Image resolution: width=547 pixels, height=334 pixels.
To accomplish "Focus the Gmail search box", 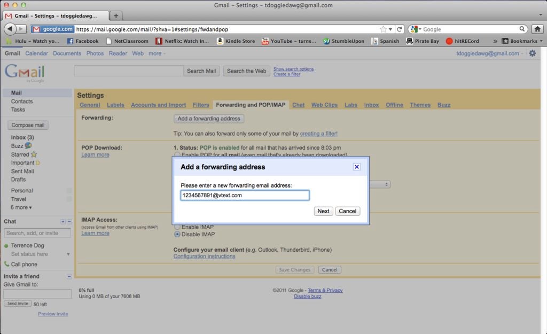I will point(129,71).
